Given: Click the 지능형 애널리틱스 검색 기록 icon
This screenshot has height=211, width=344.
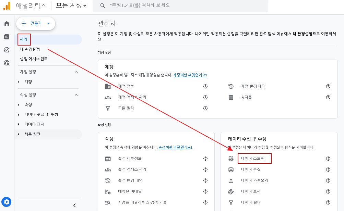Looking at the screenshot, I should pyautogui.click(x=108, y=203).
